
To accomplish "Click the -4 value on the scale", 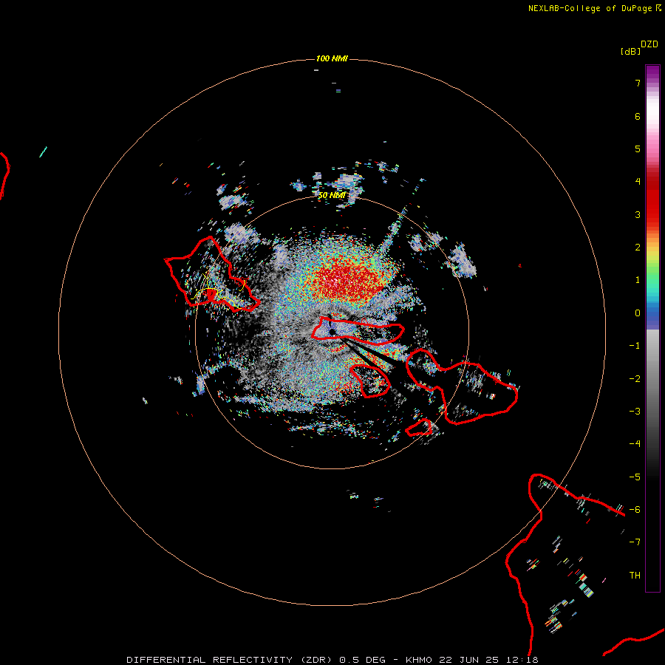I will coord(635,444).
